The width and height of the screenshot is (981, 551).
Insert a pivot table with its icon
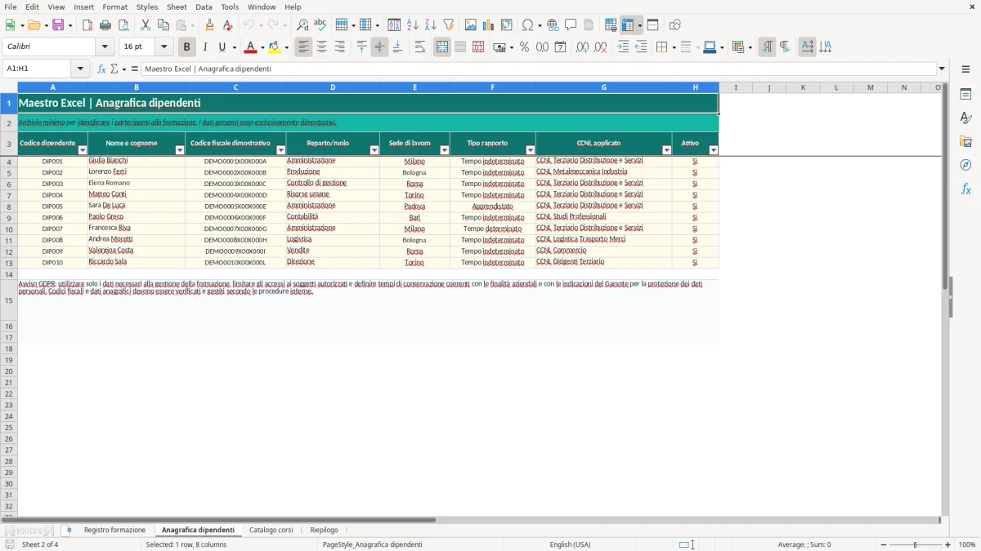[x=506, y=25]
